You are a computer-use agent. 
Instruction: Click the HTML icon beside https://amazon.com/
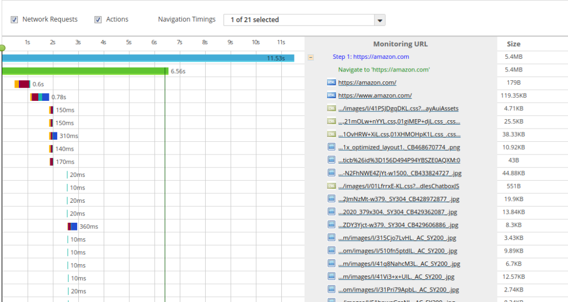coord(332,83)
